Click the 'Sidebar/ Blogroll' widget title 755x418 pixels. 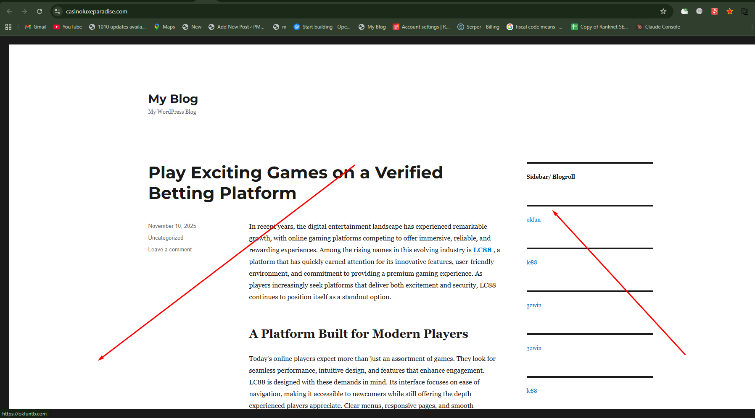(551, 177)
